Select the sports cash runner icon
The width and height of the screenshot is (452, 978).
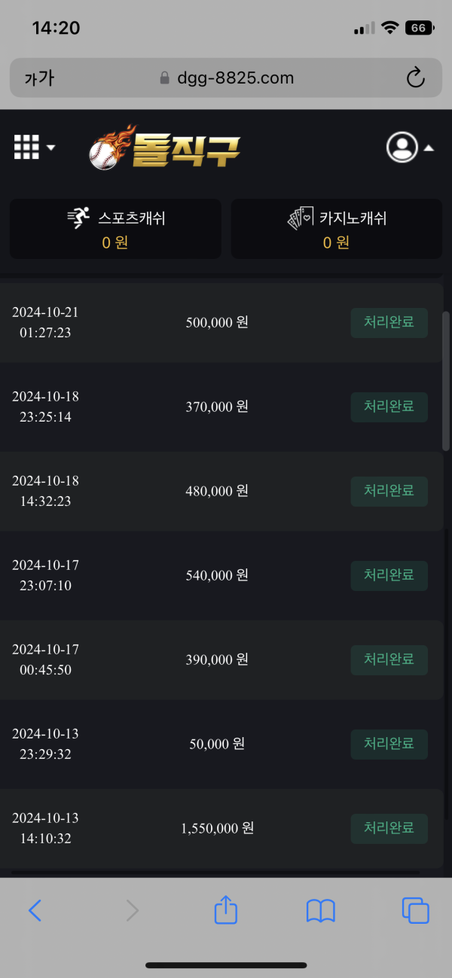[78, 218]
